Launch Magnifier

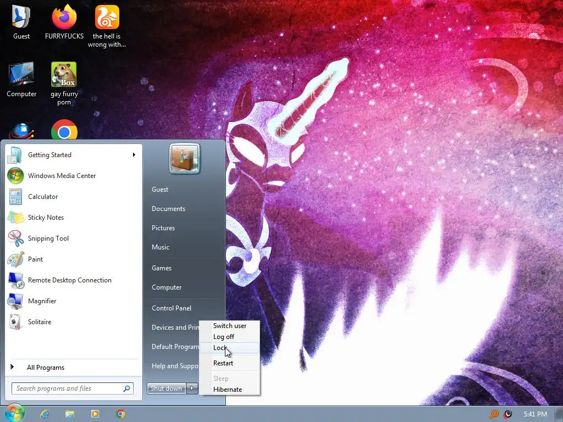74,301
